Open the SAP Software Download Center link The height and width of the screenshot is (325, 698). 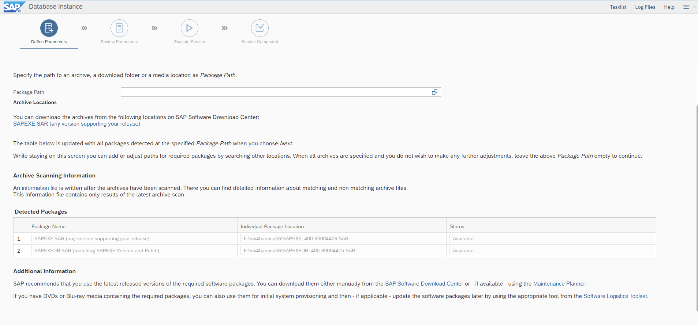[424, 284]
